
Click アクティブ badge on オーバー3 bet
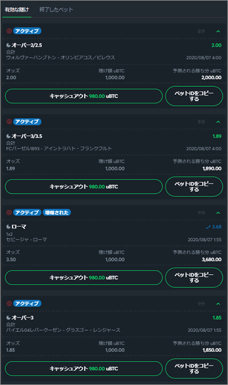(x=27, y=303)
